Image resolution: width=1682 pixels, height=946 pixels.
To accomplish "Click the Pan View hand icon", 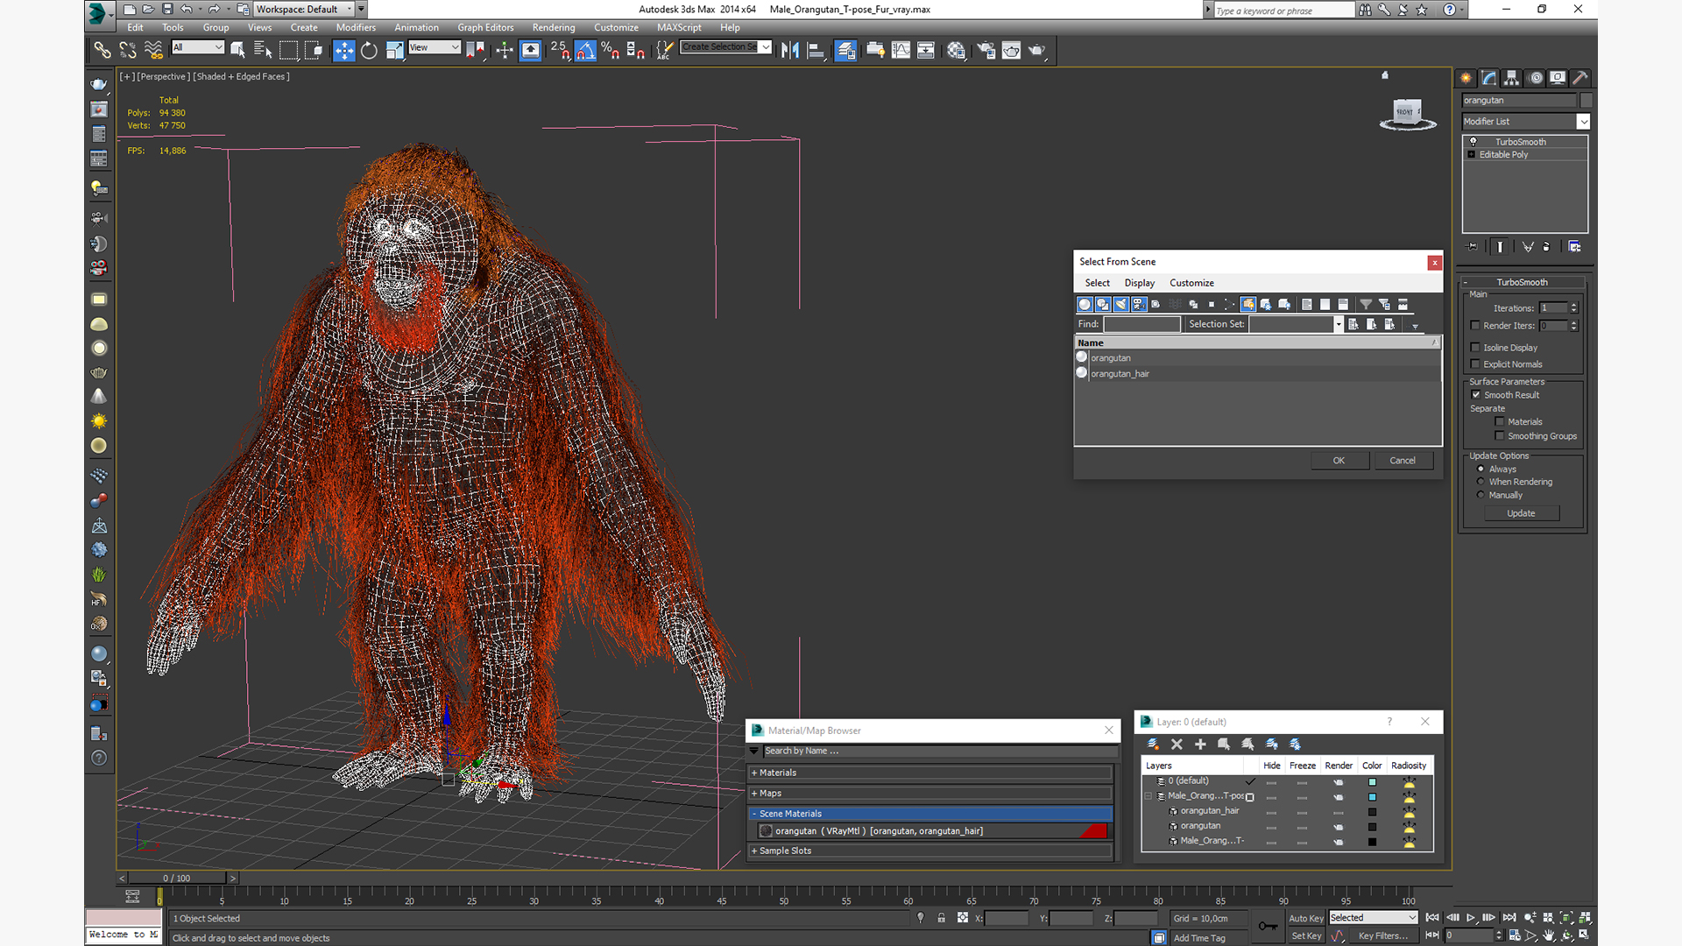I will pyautogui.click(x=1549, y=935).
